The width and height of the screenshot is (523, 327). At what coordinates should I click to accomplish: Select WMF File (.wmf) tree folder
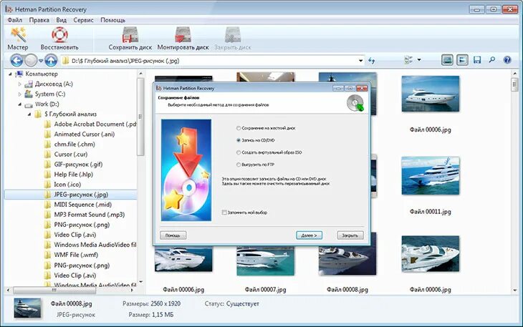coord(76,255)
